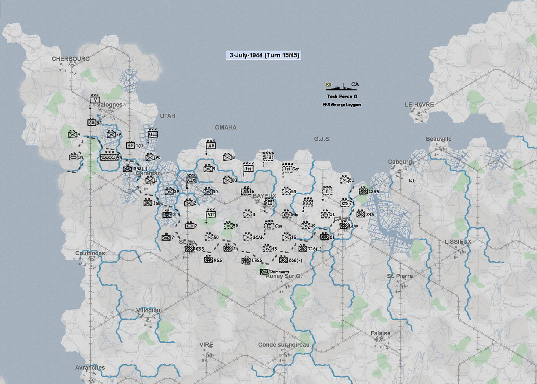Click the 716(-) German division counter

coord(303,248)
